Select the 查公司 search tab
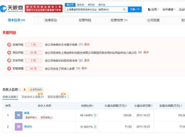Image resolution: width=185 pixels, height=137 pixels. (x=70, y=5)
